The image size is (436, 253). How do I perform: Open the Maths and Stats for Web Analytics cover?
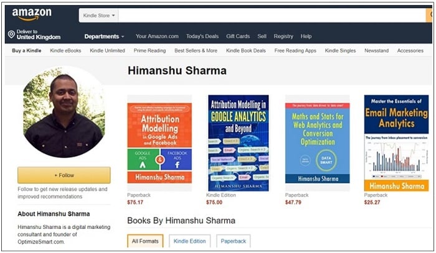[x=317, y=143]
